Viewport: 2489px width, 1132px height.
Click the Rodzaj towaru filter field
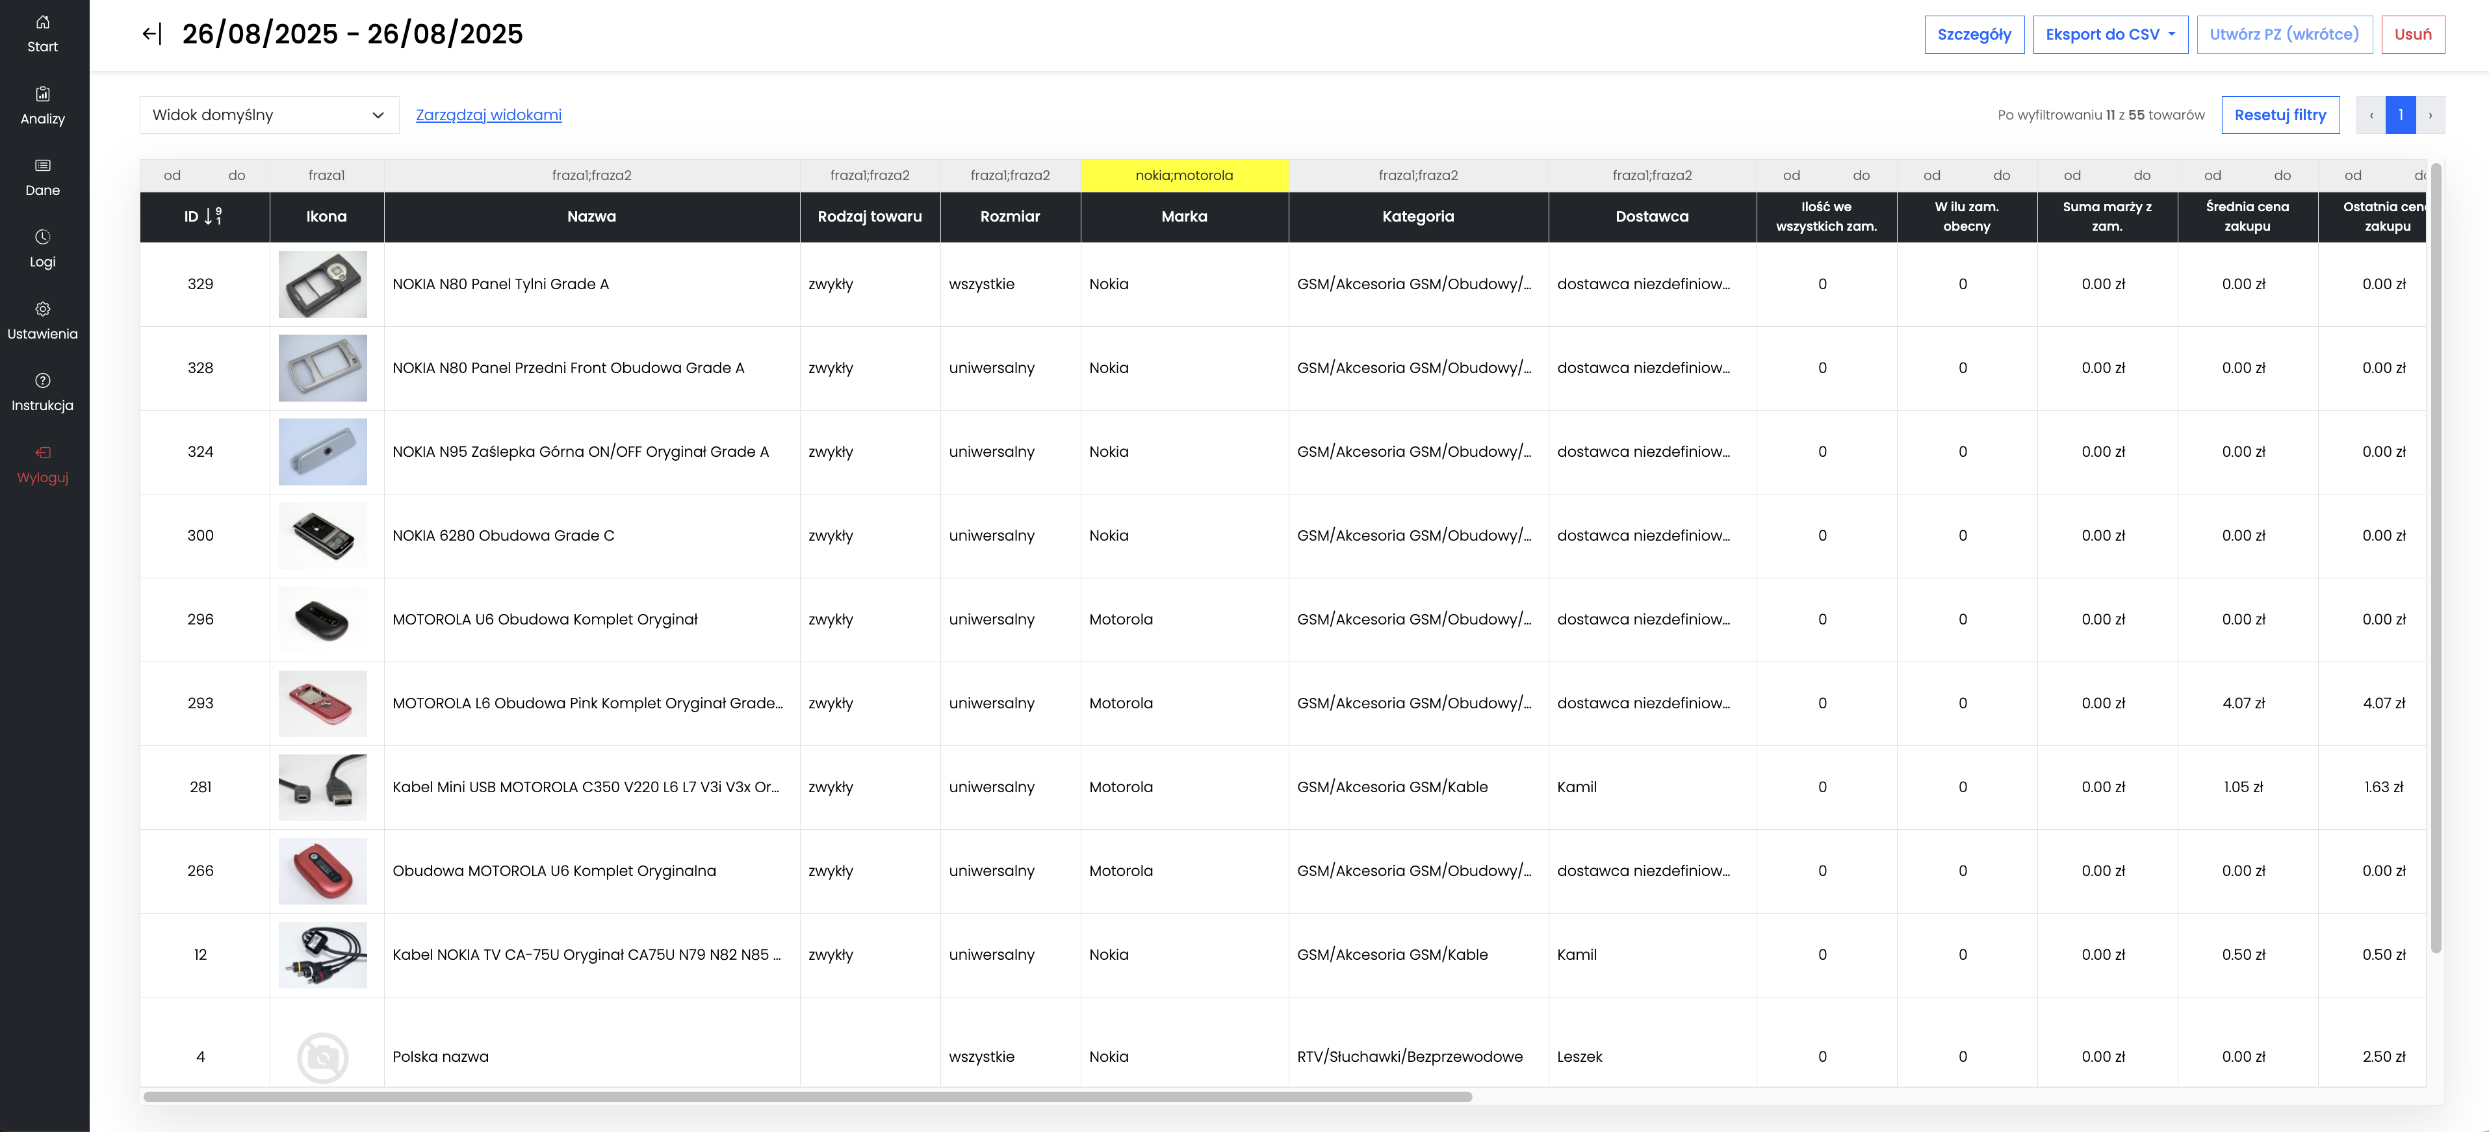coord(870,176)
